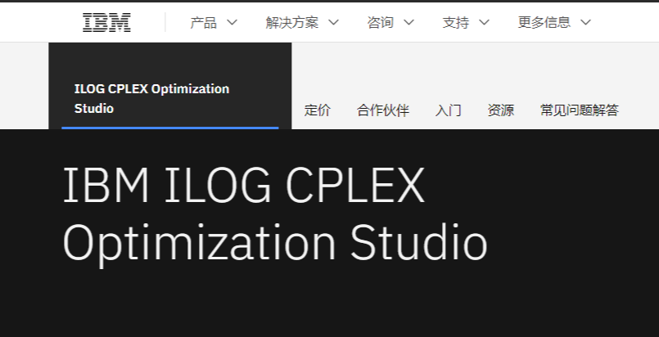Screen dimensions: 659x337
Task: Expand the chevron next to 解决方案
Action: tap(333, 22)
